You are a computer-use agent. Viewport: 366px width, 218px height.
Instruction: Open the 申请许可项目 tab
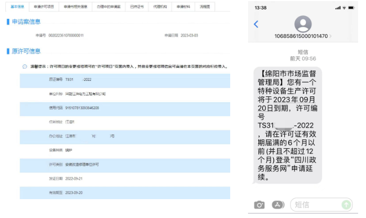[x=44, y=6]
